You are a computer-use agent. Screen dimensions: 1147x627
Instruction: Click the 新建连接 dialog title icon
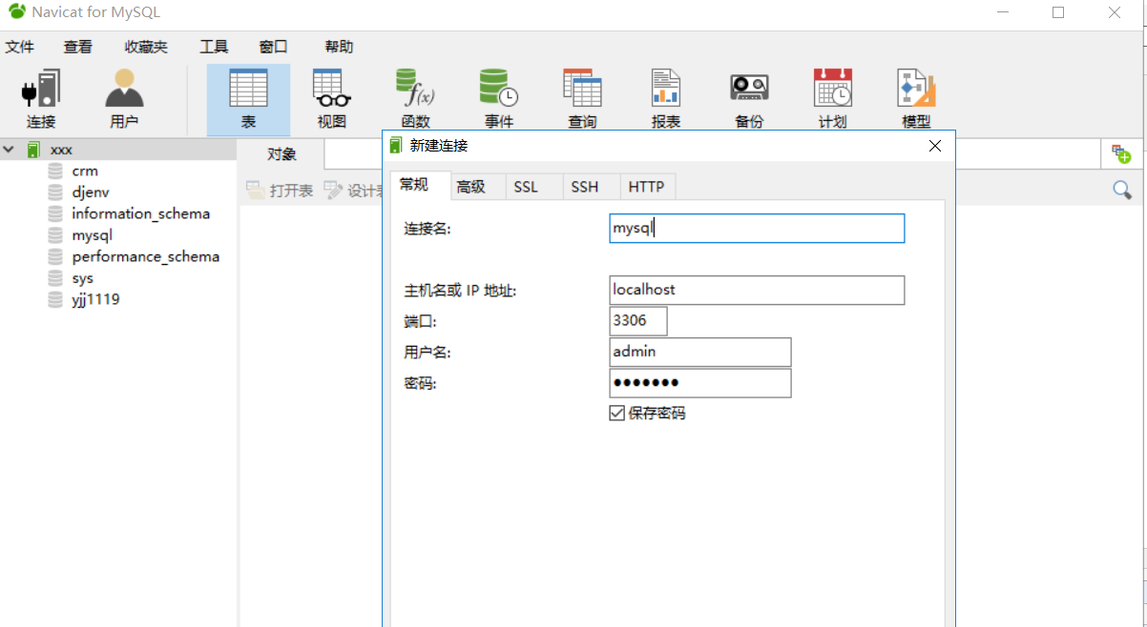396,146
